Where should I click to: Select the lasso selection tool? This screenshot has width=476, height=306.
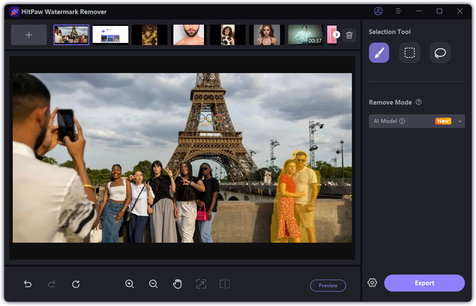coord(440,53)
